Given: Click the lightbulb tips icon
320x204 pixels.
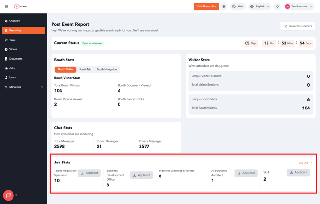Looking at the screenshot, I should (224, 7).
